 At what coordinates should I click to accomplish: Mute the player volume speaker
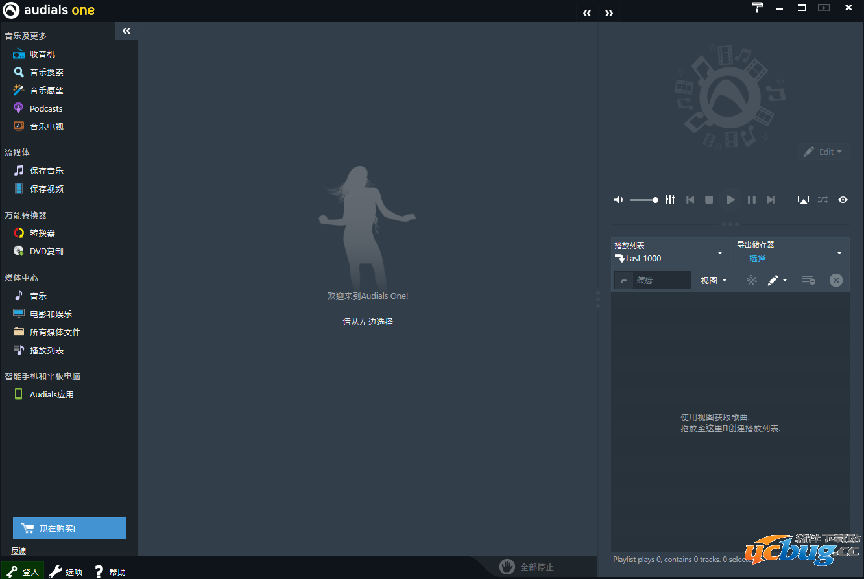[x=618, y=200]
